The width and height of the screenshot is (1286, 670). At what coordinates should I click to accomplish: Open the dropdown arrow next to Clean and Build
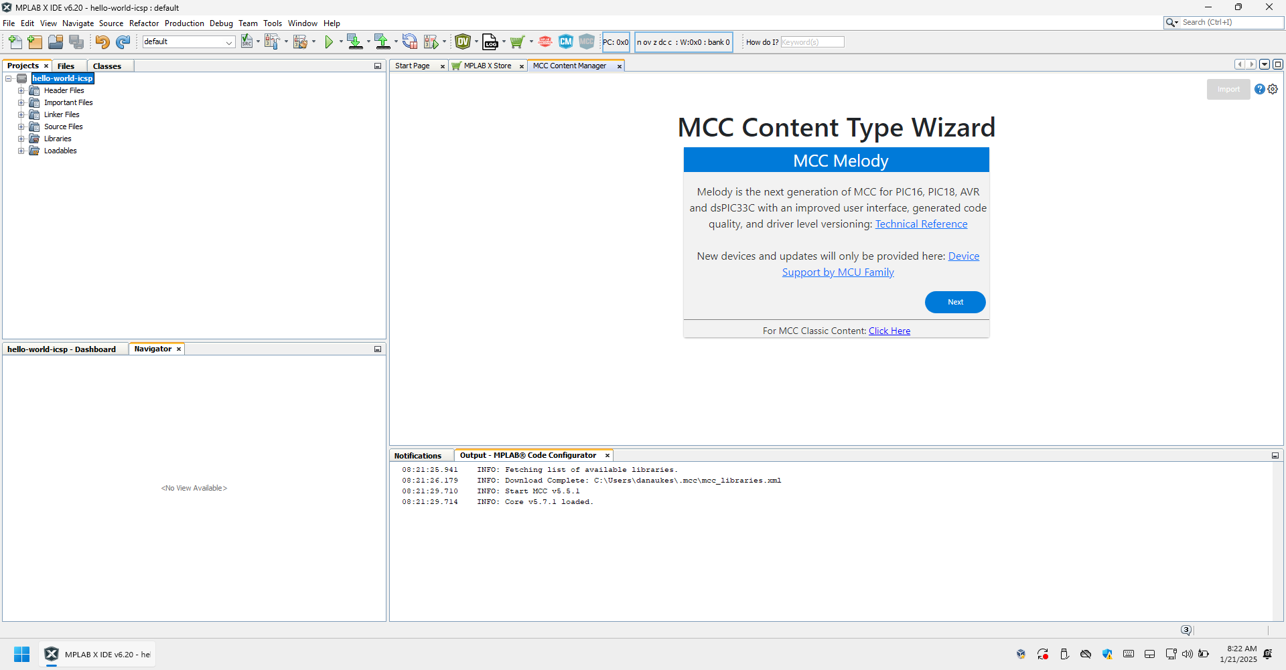pos(313,41)
